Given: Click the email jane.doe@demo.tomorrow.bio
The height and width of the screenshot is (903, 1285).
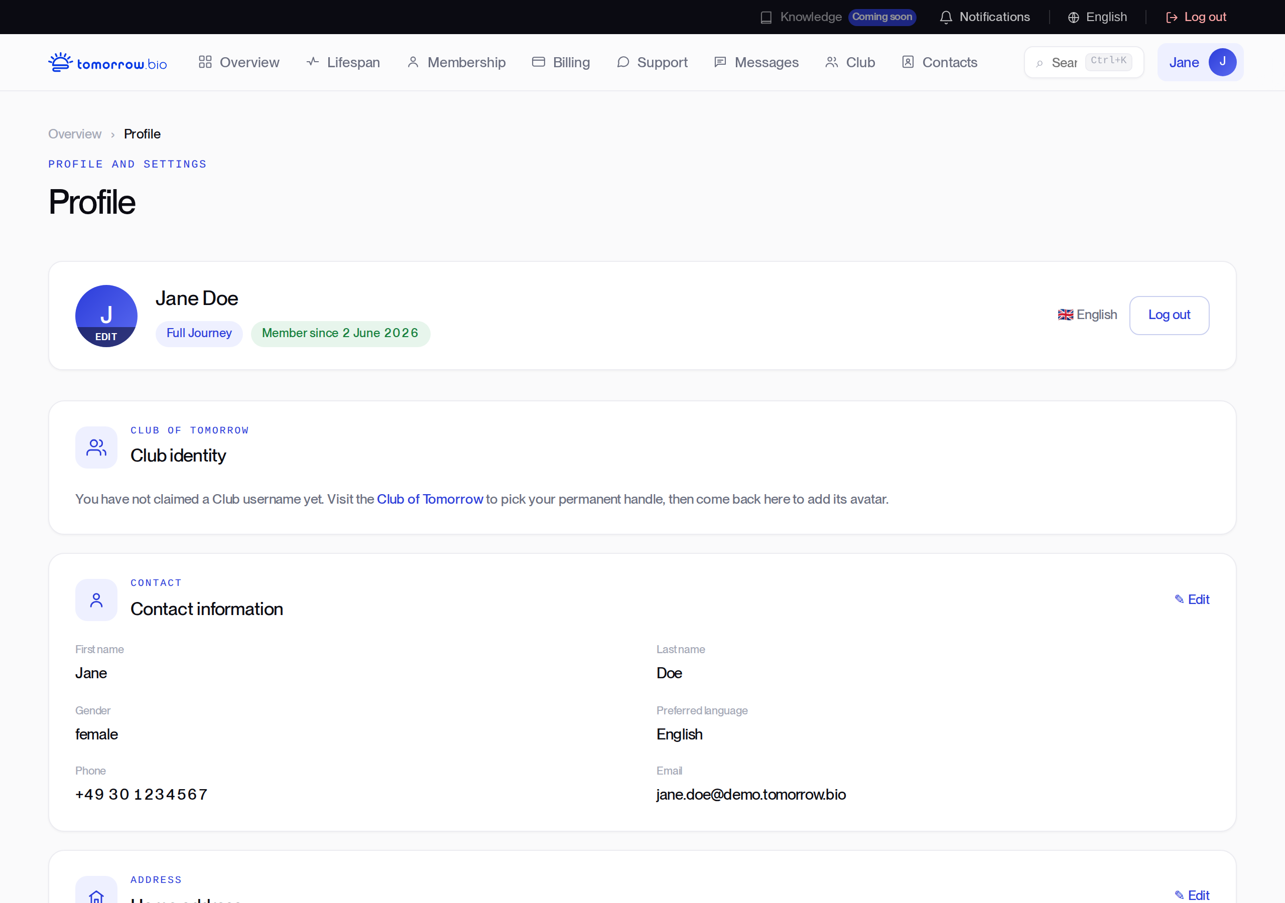Looking at the screenshot, I should (751, 795).
